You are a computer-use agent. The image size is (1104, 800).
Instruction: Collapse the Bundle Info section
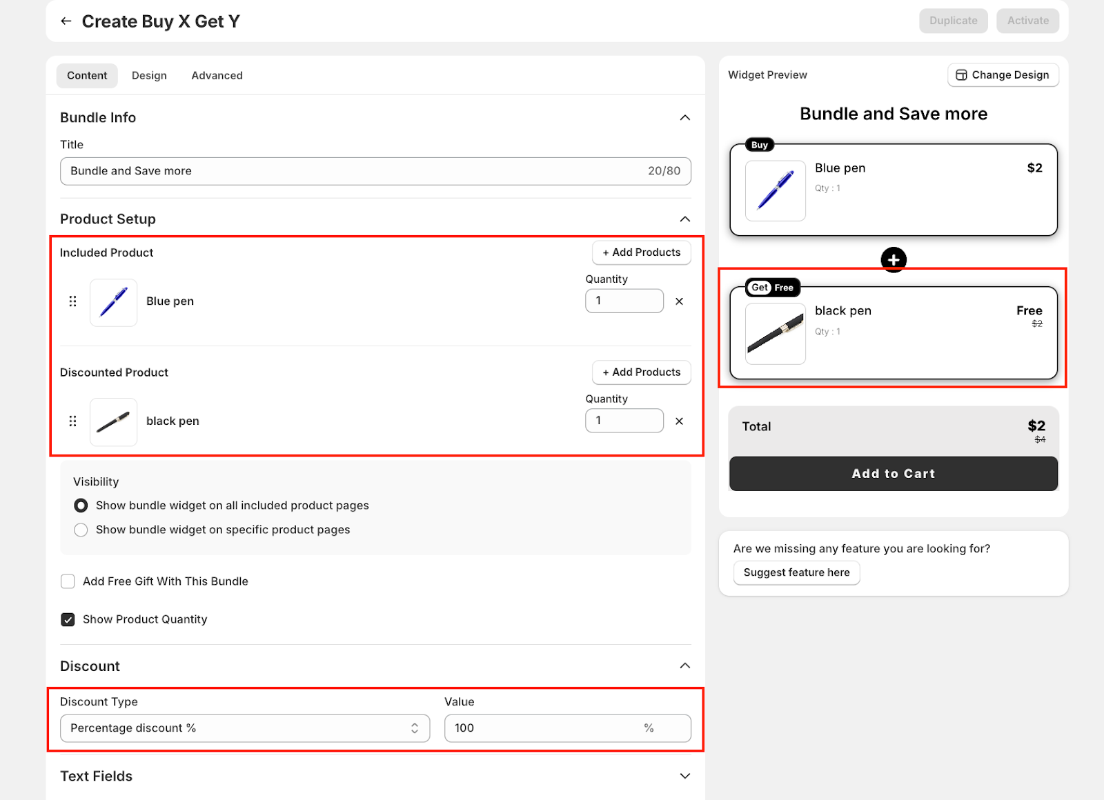click(x=684, y=118)
